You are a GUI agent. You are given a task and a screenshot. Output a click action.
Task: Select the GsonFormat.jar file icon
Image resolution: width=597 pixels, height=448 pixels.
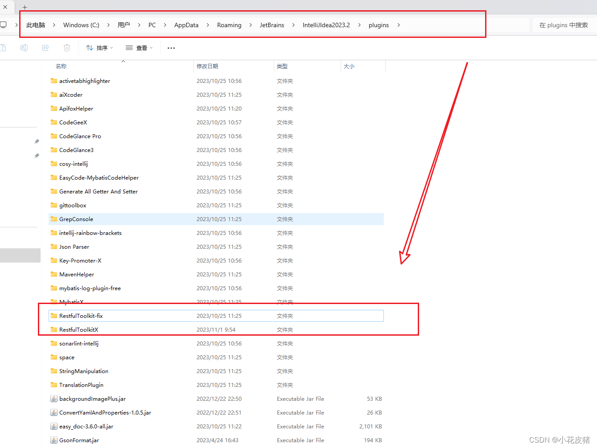(x=54, y=440)
